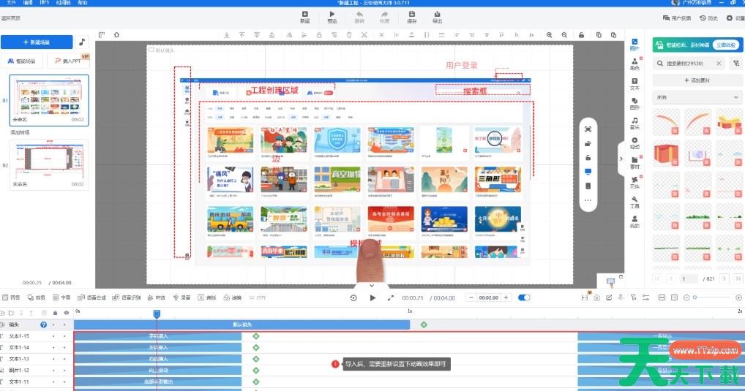Open the 图形 shapes panel
Screen dimensions: 745x391
point(634,103)
